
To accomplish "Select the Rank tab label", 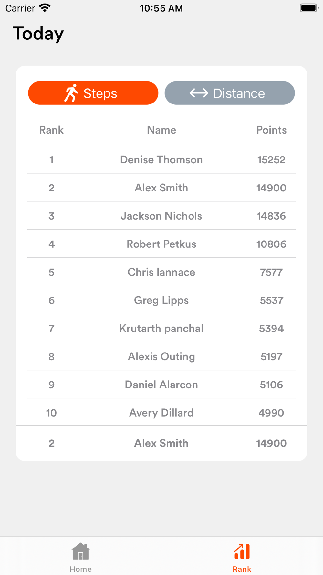I will tap(242, 569).
